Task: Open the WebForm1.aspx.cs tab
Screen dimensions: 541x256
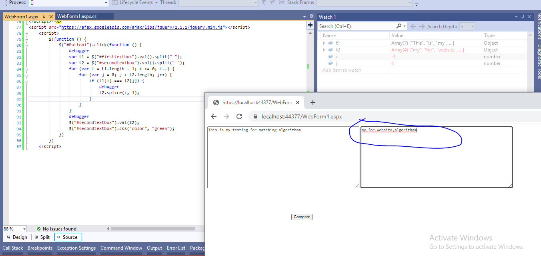Action: pyautogui.click(x=77, y=16)
